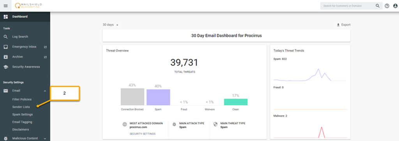The width and height of the screenshot is (399, 141).
Task: Click the Email envelope icon
Action: 5,91
